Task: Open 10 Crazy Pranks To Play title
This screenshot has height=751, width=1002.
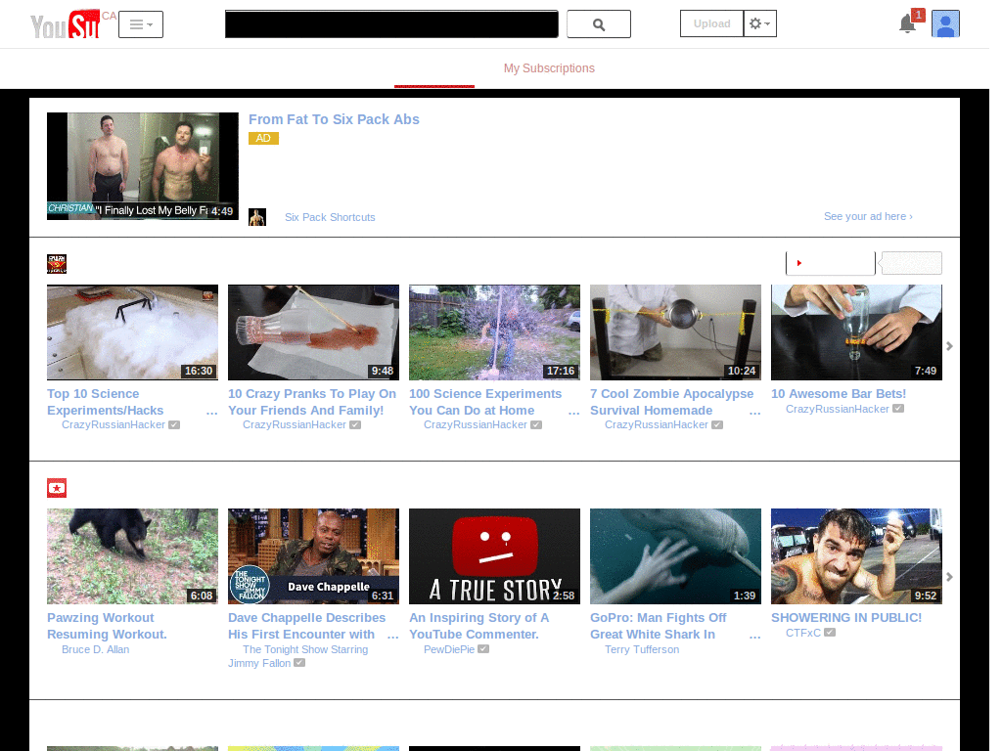Action: (312, 402)
